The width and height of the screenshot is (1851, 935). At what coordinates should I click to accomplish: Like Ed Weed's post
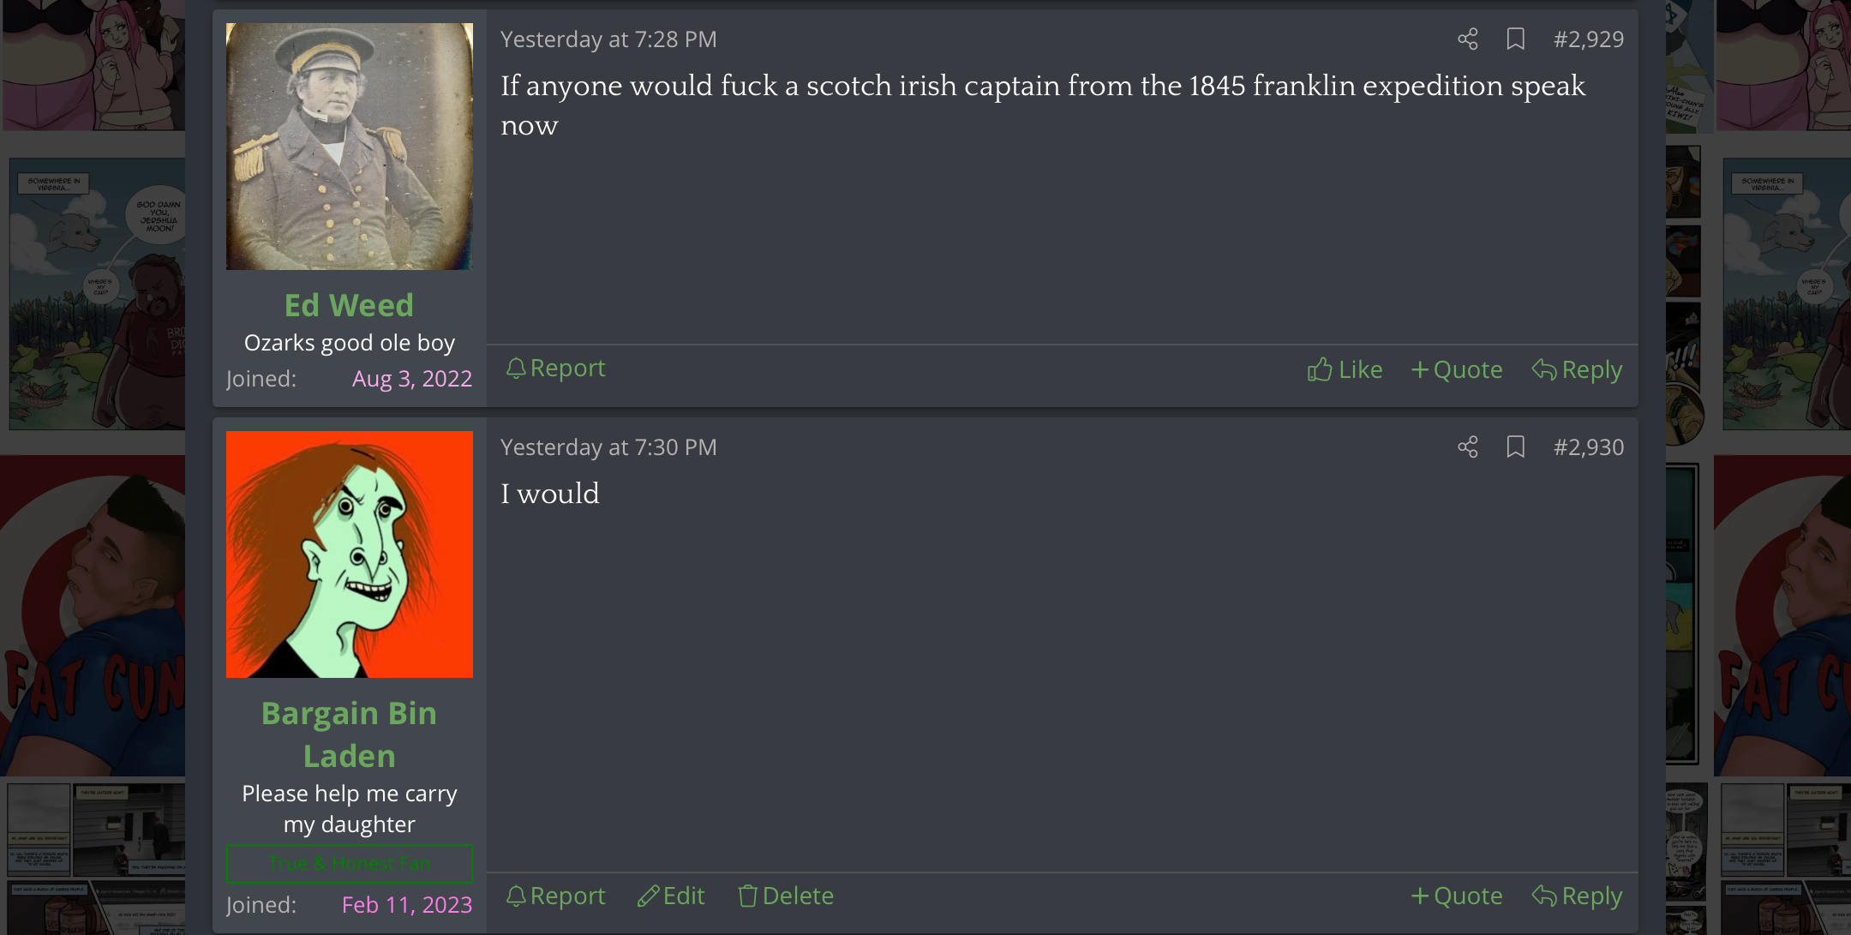(1345, 369)
